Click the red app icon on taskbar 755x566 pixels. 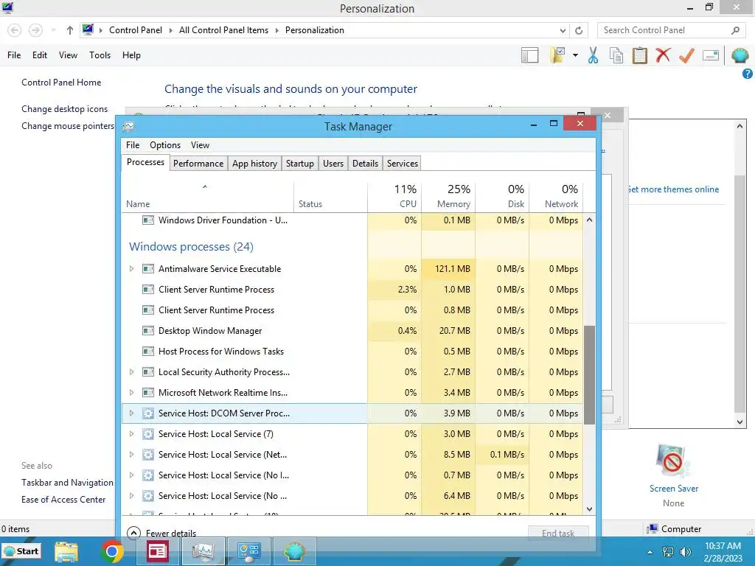[x=157, y=551]
